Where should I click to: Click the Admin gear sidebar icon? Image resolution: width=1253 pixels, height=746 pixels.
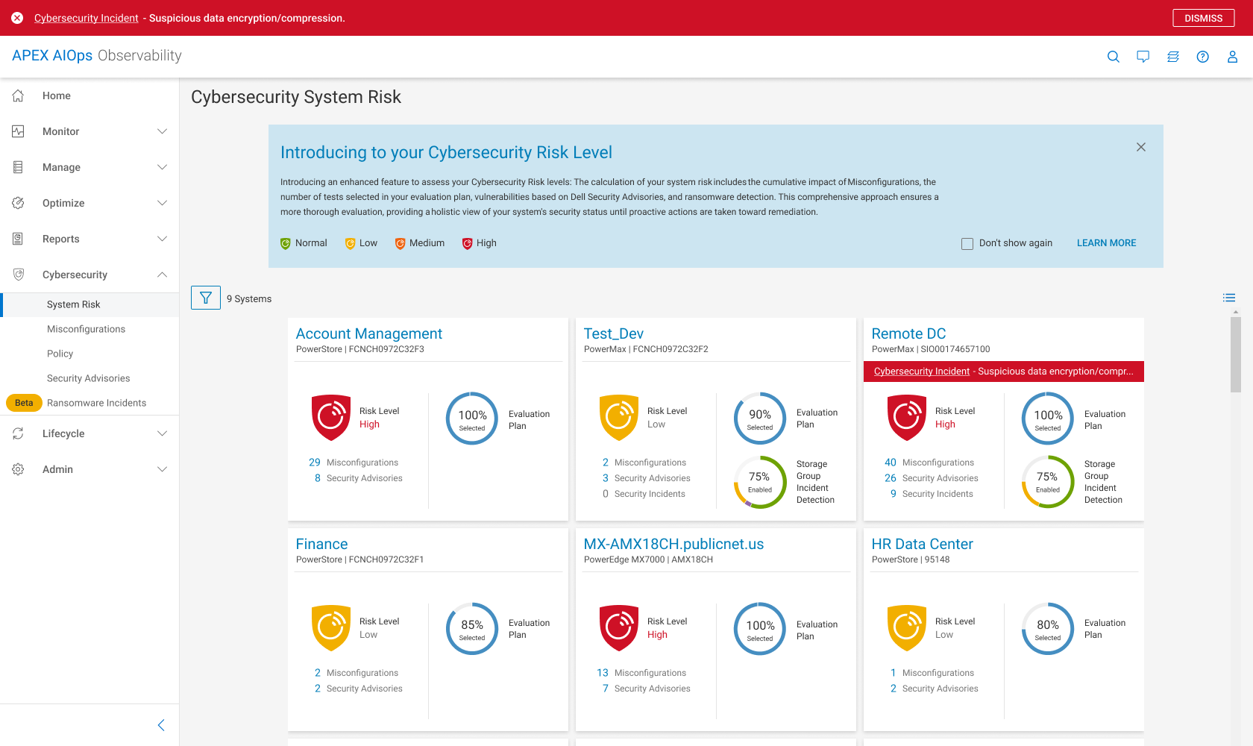coord(19,469)
